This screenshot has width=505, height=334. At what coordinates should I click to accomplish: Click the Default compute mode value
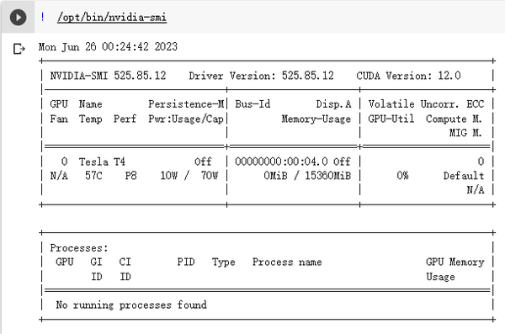pos(464,176)
